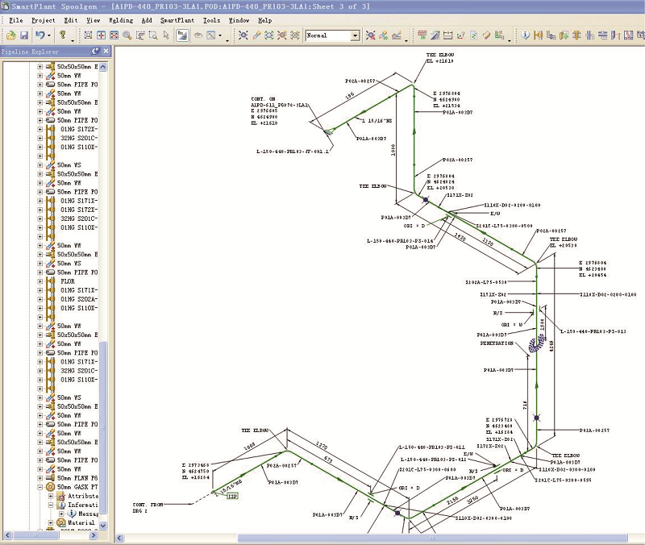
Task: Click the Pipeline Explorer scroll-right arrow
Action: tap(94, 535)
